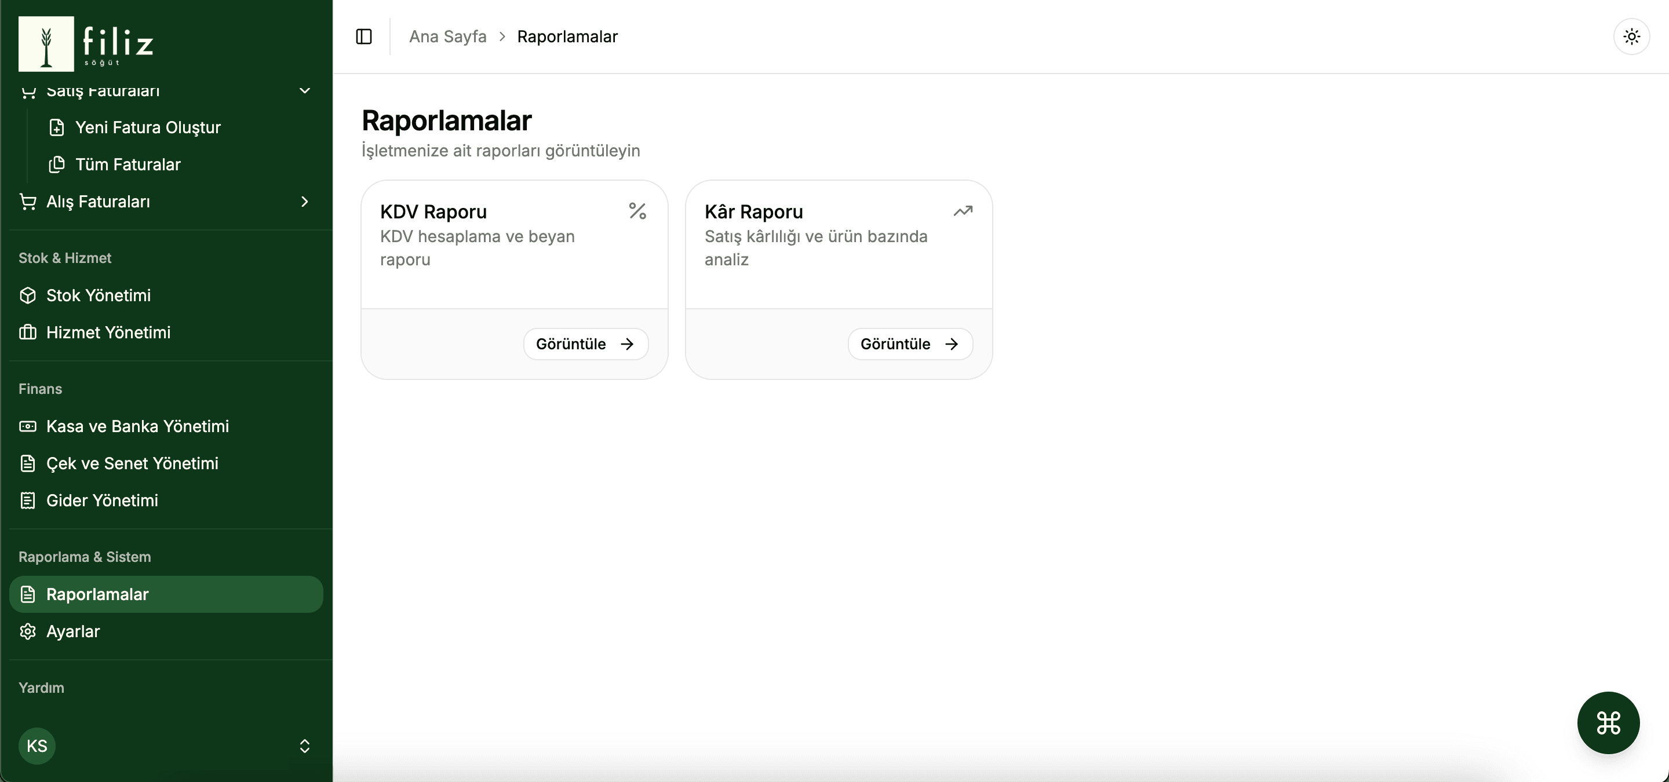The height and width of the screenshot is (782, 1669).
Task: Click the Çek ve Senet document icon
Action: [28, 463]
